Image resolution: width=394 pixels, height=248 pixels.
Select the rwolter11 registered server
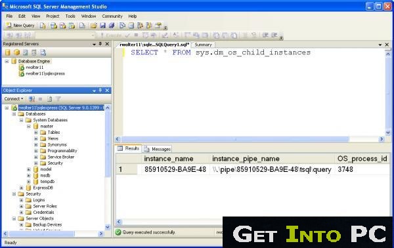point(34,68)
